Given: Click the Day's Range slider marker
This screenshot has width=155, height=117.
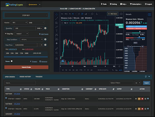Looking at the screenshot, I should (x=140, y=32).
